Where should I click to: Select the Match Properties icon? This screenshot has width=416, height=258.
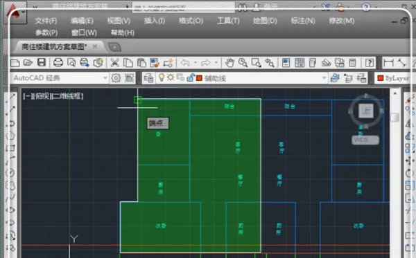tap(155, 63)
